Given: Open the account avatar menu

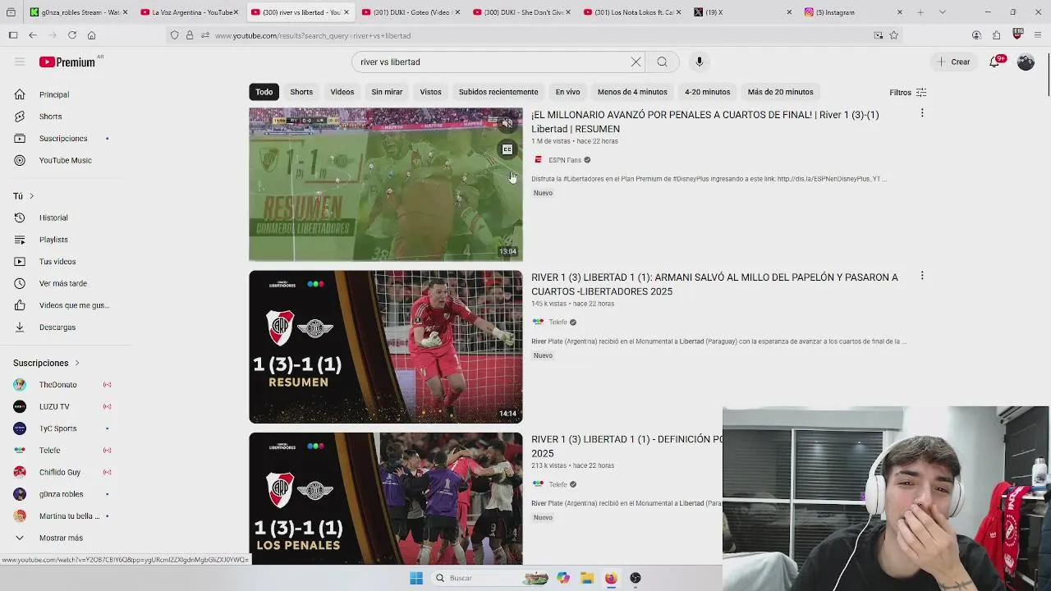Looking at the screenshot, I should click(1026, 62).
